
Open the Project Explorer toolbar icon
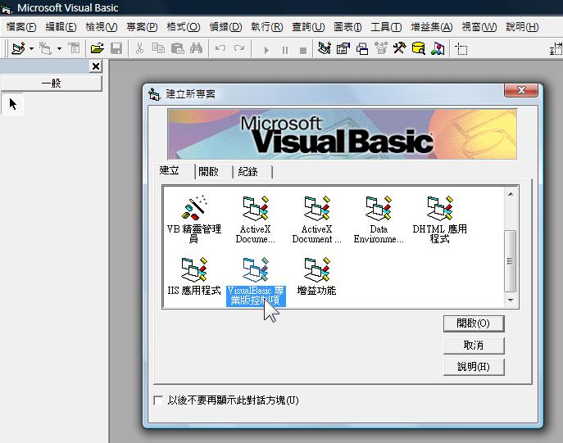[x=325, y=48]
